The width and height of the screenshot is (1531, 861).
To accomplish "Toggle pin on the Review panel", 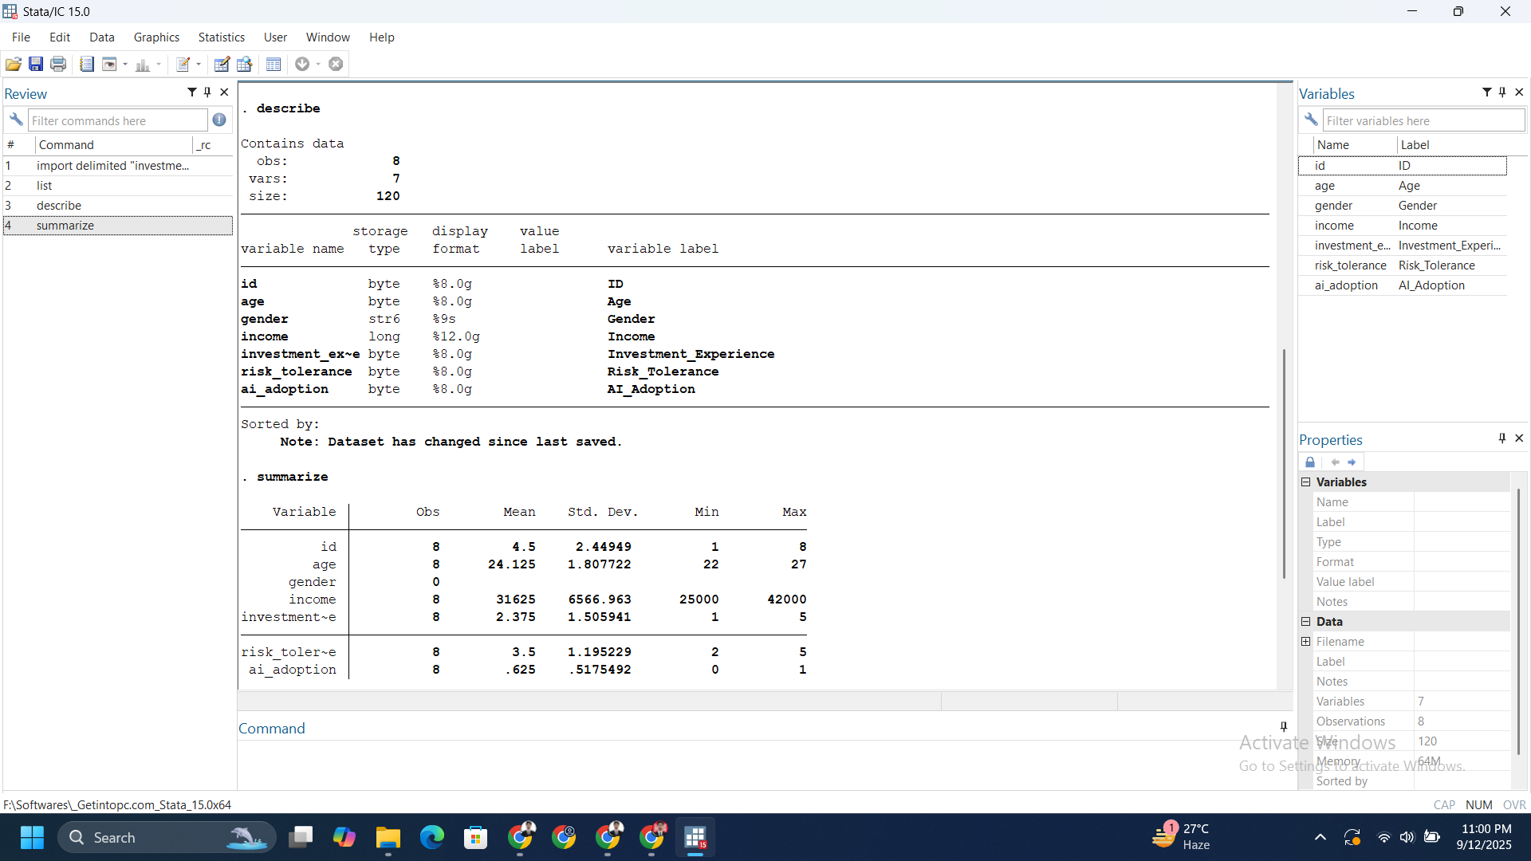I will pyautogui.click(x=207, y=92).
